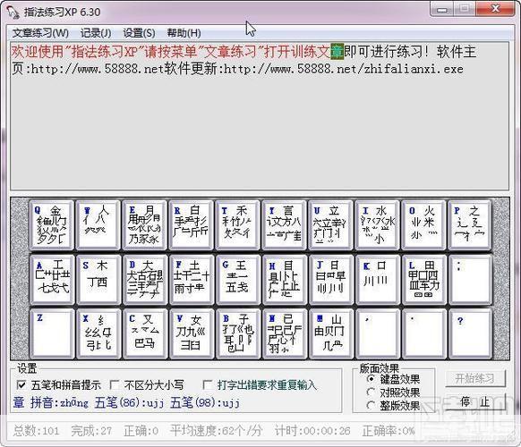
Task: Click the 五笔(86):ujj hint text
Action: (x=129, y=403)
